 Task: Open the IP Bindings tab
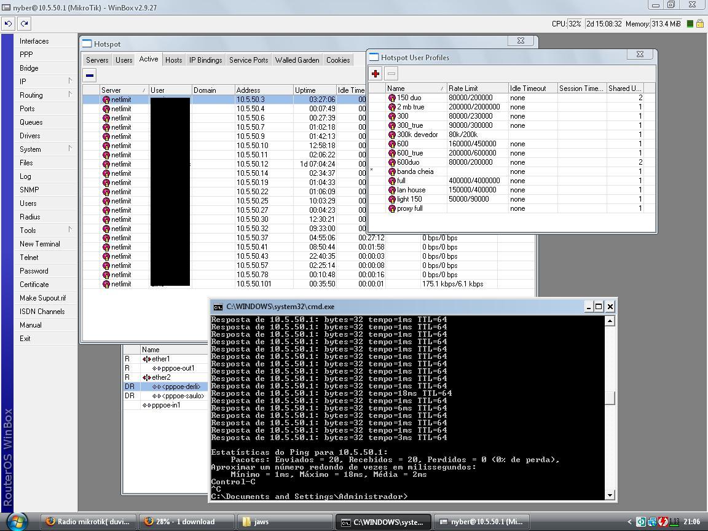point(205,60)
